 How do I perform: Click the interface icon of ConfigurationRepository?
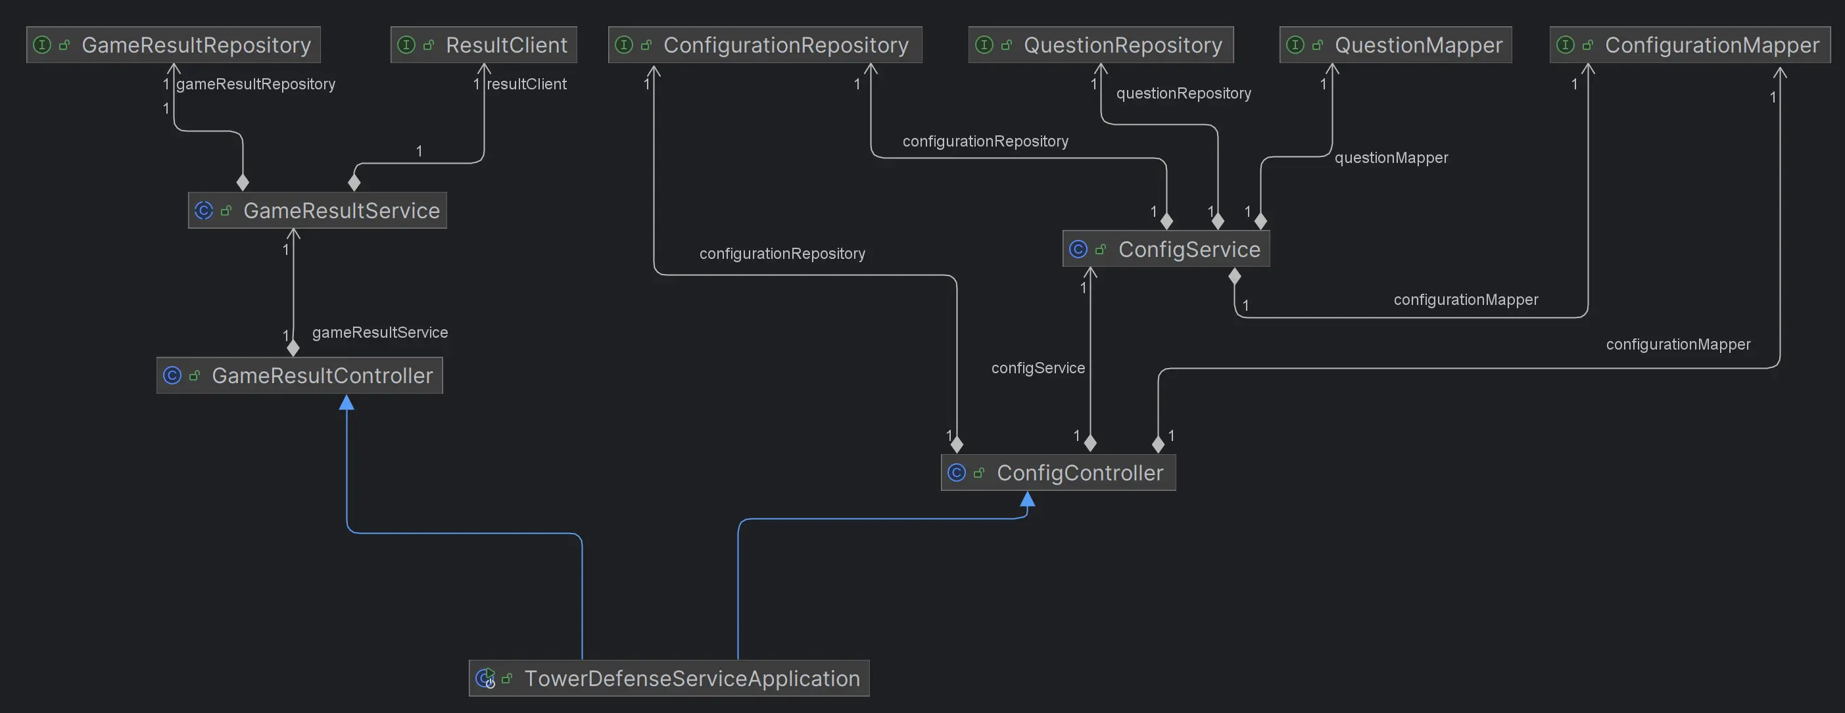(624, 45)
